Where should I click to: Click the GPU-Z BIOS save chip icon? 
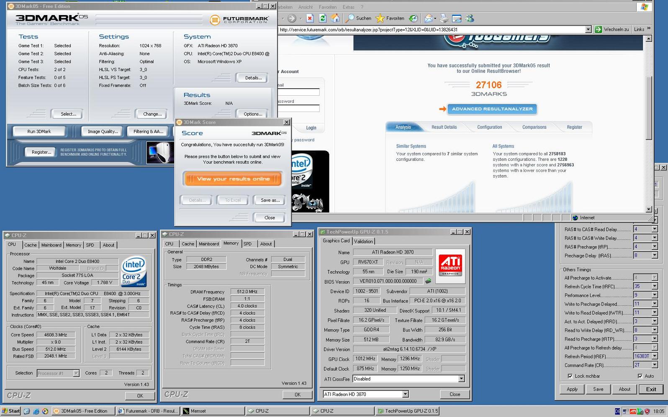point(428,281)
